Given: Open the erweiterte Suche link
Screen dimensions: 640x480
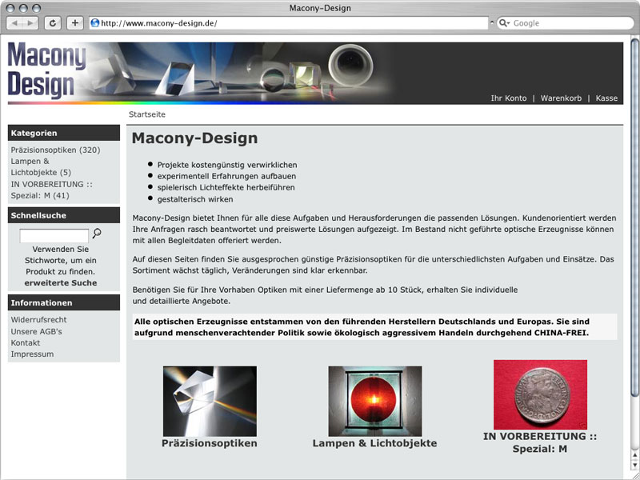Looking at the screenshot, I should (61, 283).
